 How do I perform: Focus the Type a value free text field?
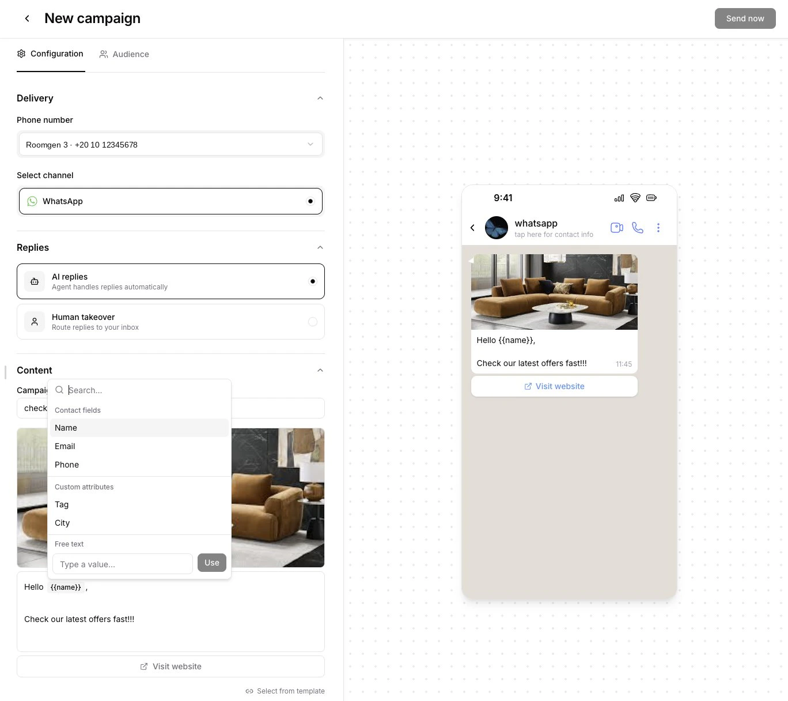point(123,564)
